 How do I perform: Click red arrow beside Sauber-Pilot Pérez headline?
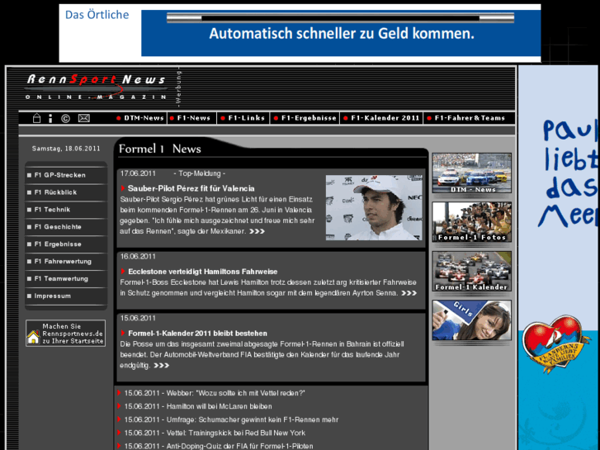123,188
